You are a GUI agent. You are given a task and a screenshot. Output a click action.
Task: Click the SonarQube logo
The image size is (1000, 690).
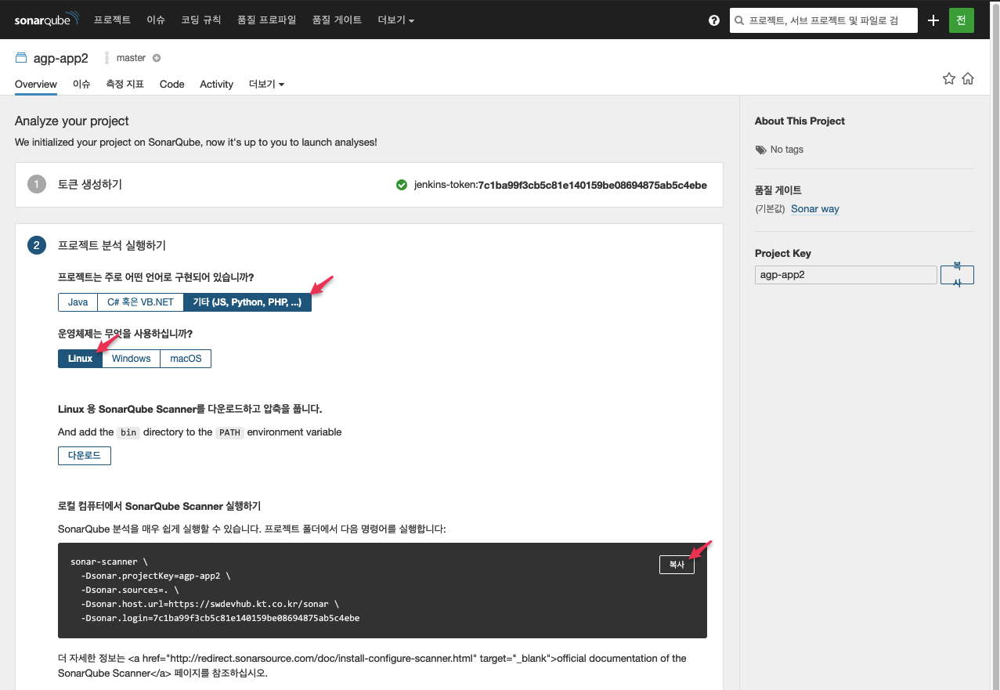(x=47, y=20)
